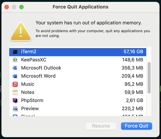Choose the Notes entry in the list
The width and height of the screenshot is (161, 139).
(78, 92)
